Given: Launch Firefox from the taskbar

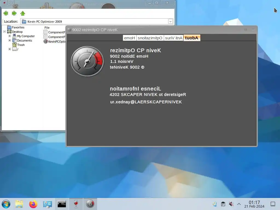Looking at the screenshot, I should [33, 204].
